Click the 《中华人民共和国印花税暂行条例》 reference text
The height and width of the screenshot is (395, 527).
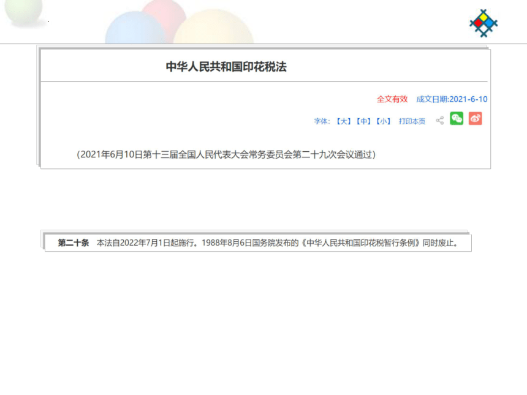361,243
